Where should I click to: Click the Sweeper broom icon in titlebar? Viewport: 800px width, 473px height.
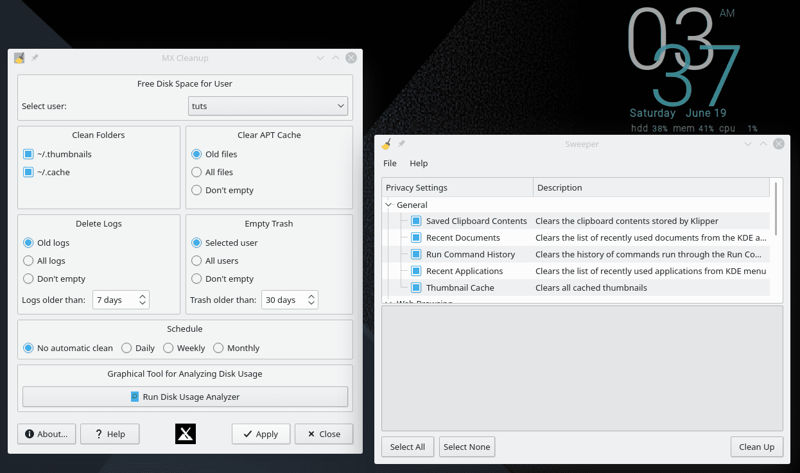click(x=386, y=144)
